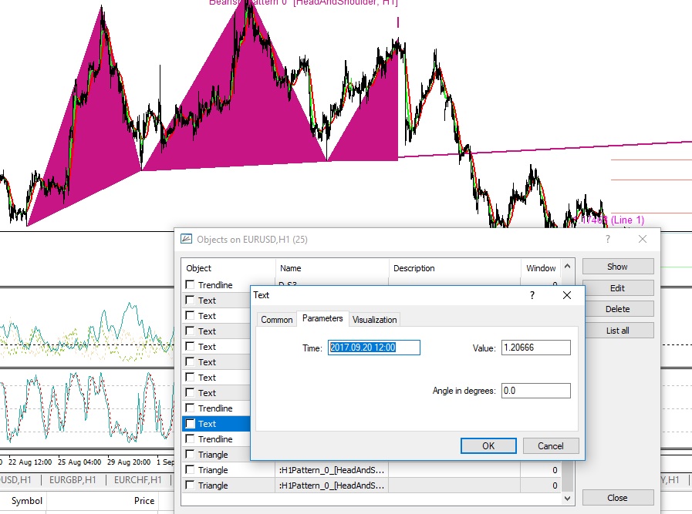Click the help question mark in Text dialog
692x514 pixels.
pyautogui.click(x=532, y=295)
